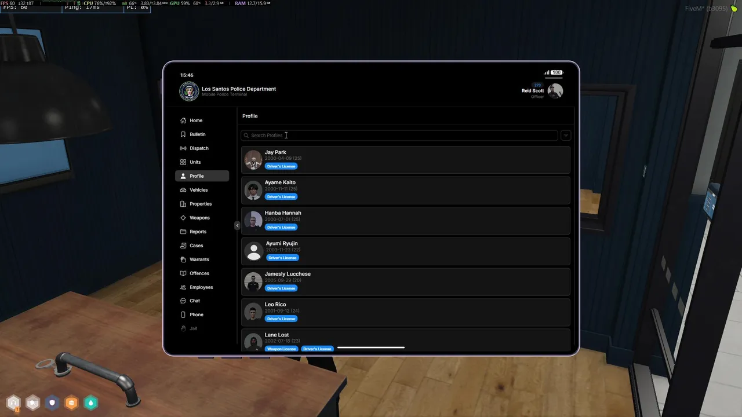The height and width of the screenshot is (417, 742).
Task: Click the magnifier icon in the search bar
Action: (x=246, y=136)
